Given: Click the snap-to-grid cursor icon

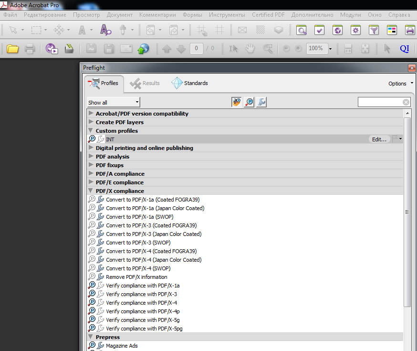Looking at the screenshot, I should coord(202,30).
